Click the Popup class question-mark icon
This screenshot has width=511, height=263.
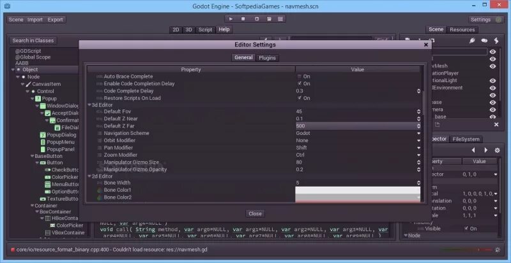coord(38,99)
